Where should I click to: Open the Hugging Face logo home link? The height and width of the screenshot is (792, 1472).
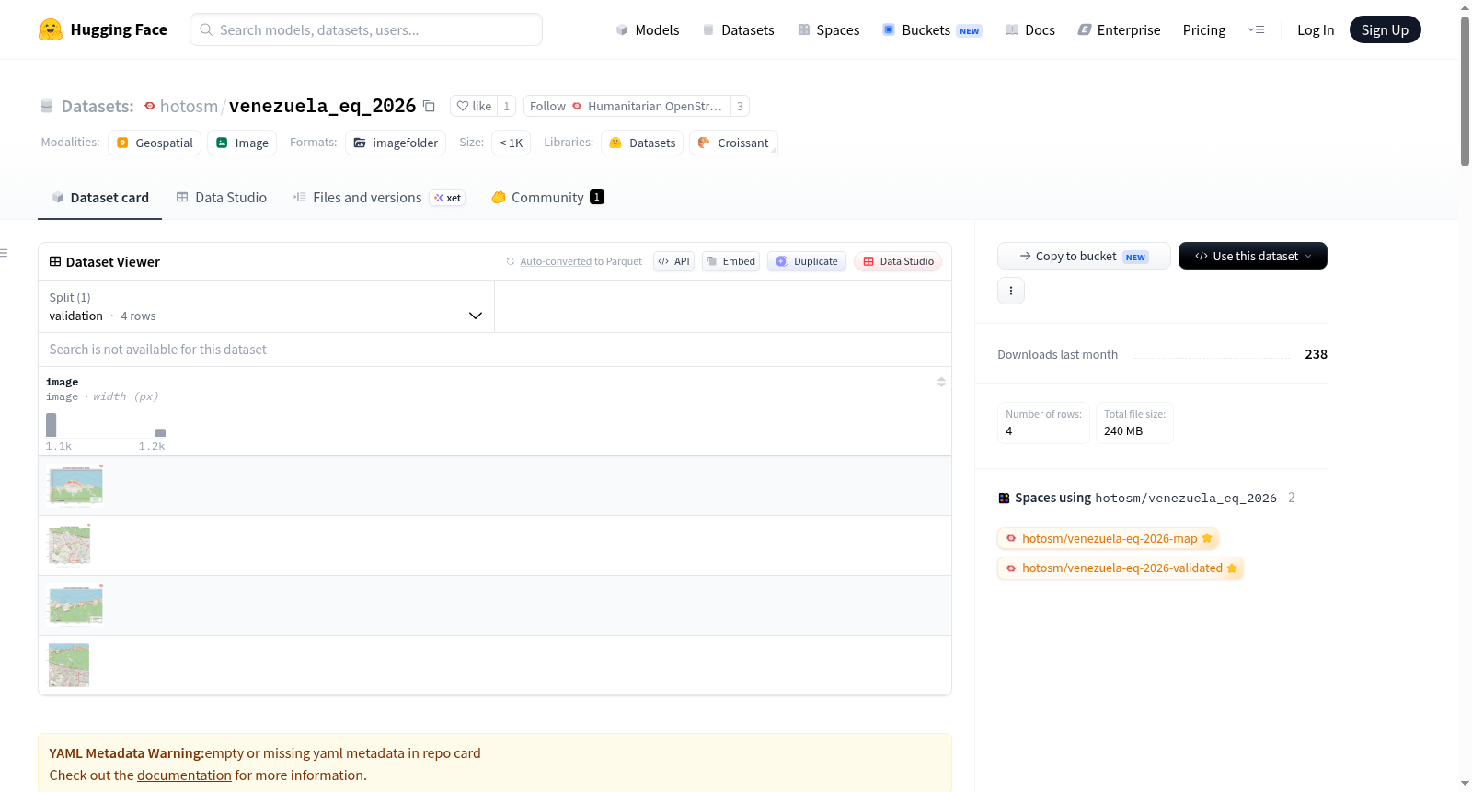[103, 29]
